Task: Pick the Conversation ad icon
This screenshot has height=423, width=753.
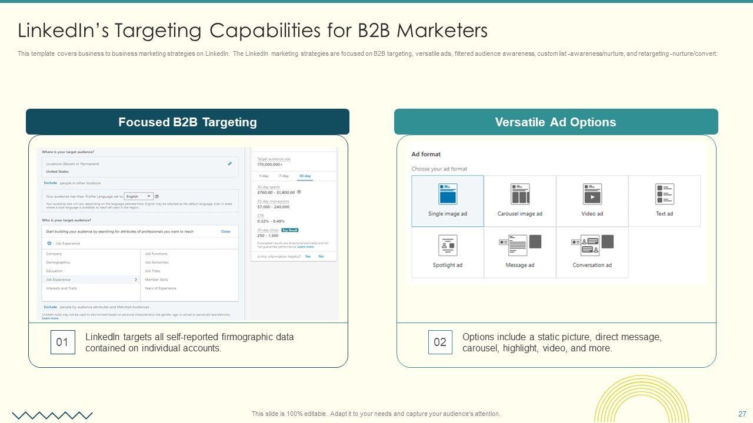Action: pos(592,245)
